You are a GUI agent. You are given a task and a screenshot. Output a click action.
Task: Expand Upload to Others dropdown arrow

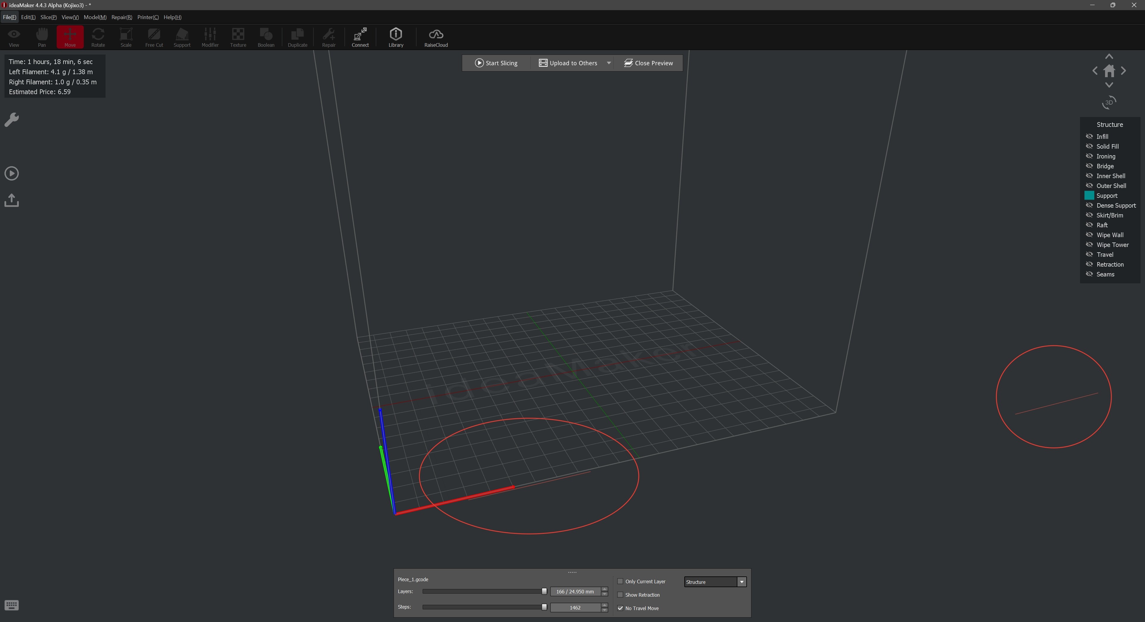(609, 63)
